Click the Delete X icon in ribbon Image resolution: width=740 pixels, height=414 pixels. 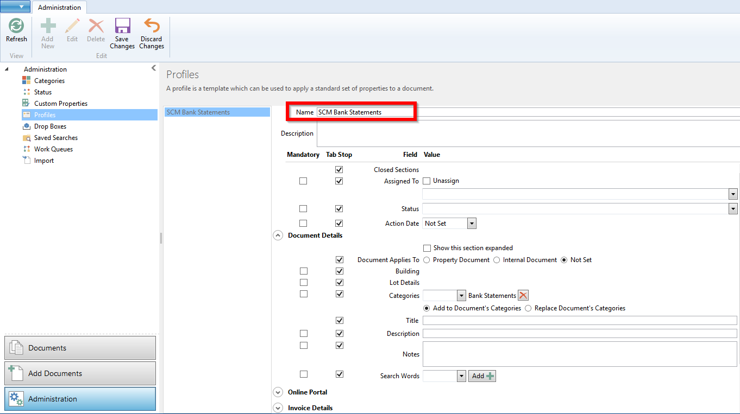point(96,26)
